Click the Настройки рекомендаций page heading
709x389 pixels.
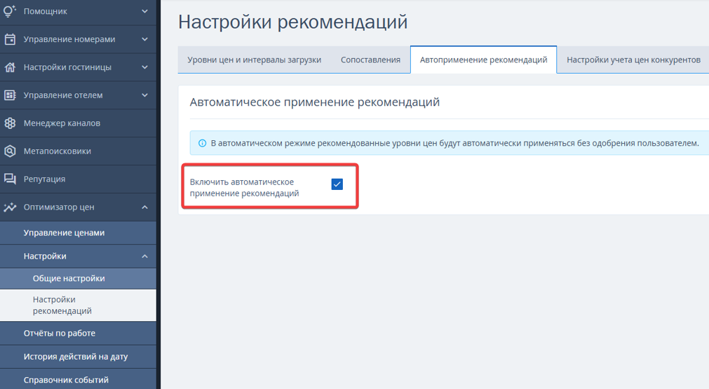tap(293, 22)
